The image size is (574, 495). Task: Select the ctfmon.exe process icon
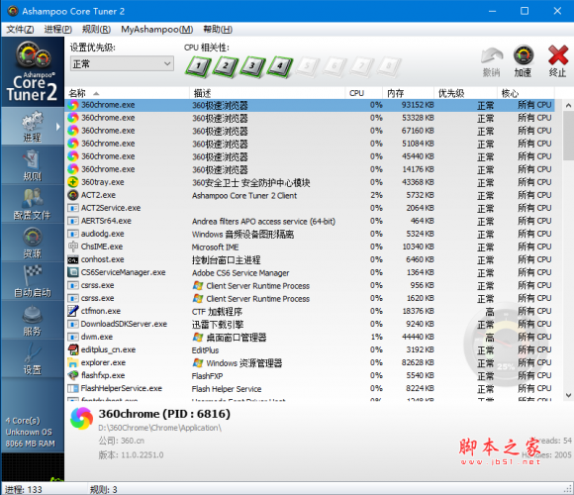(x=73, y=311)
